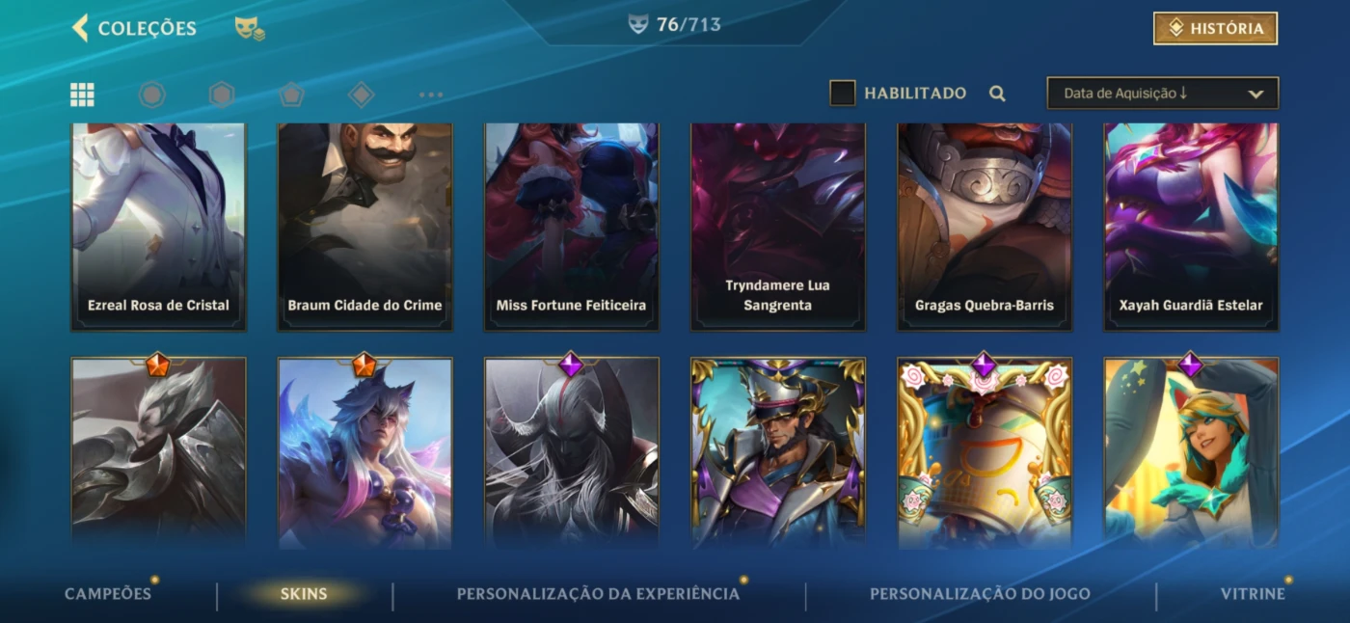Enable the Habilitado checkbox
The image size is (1350, 623).
[843, 94]
